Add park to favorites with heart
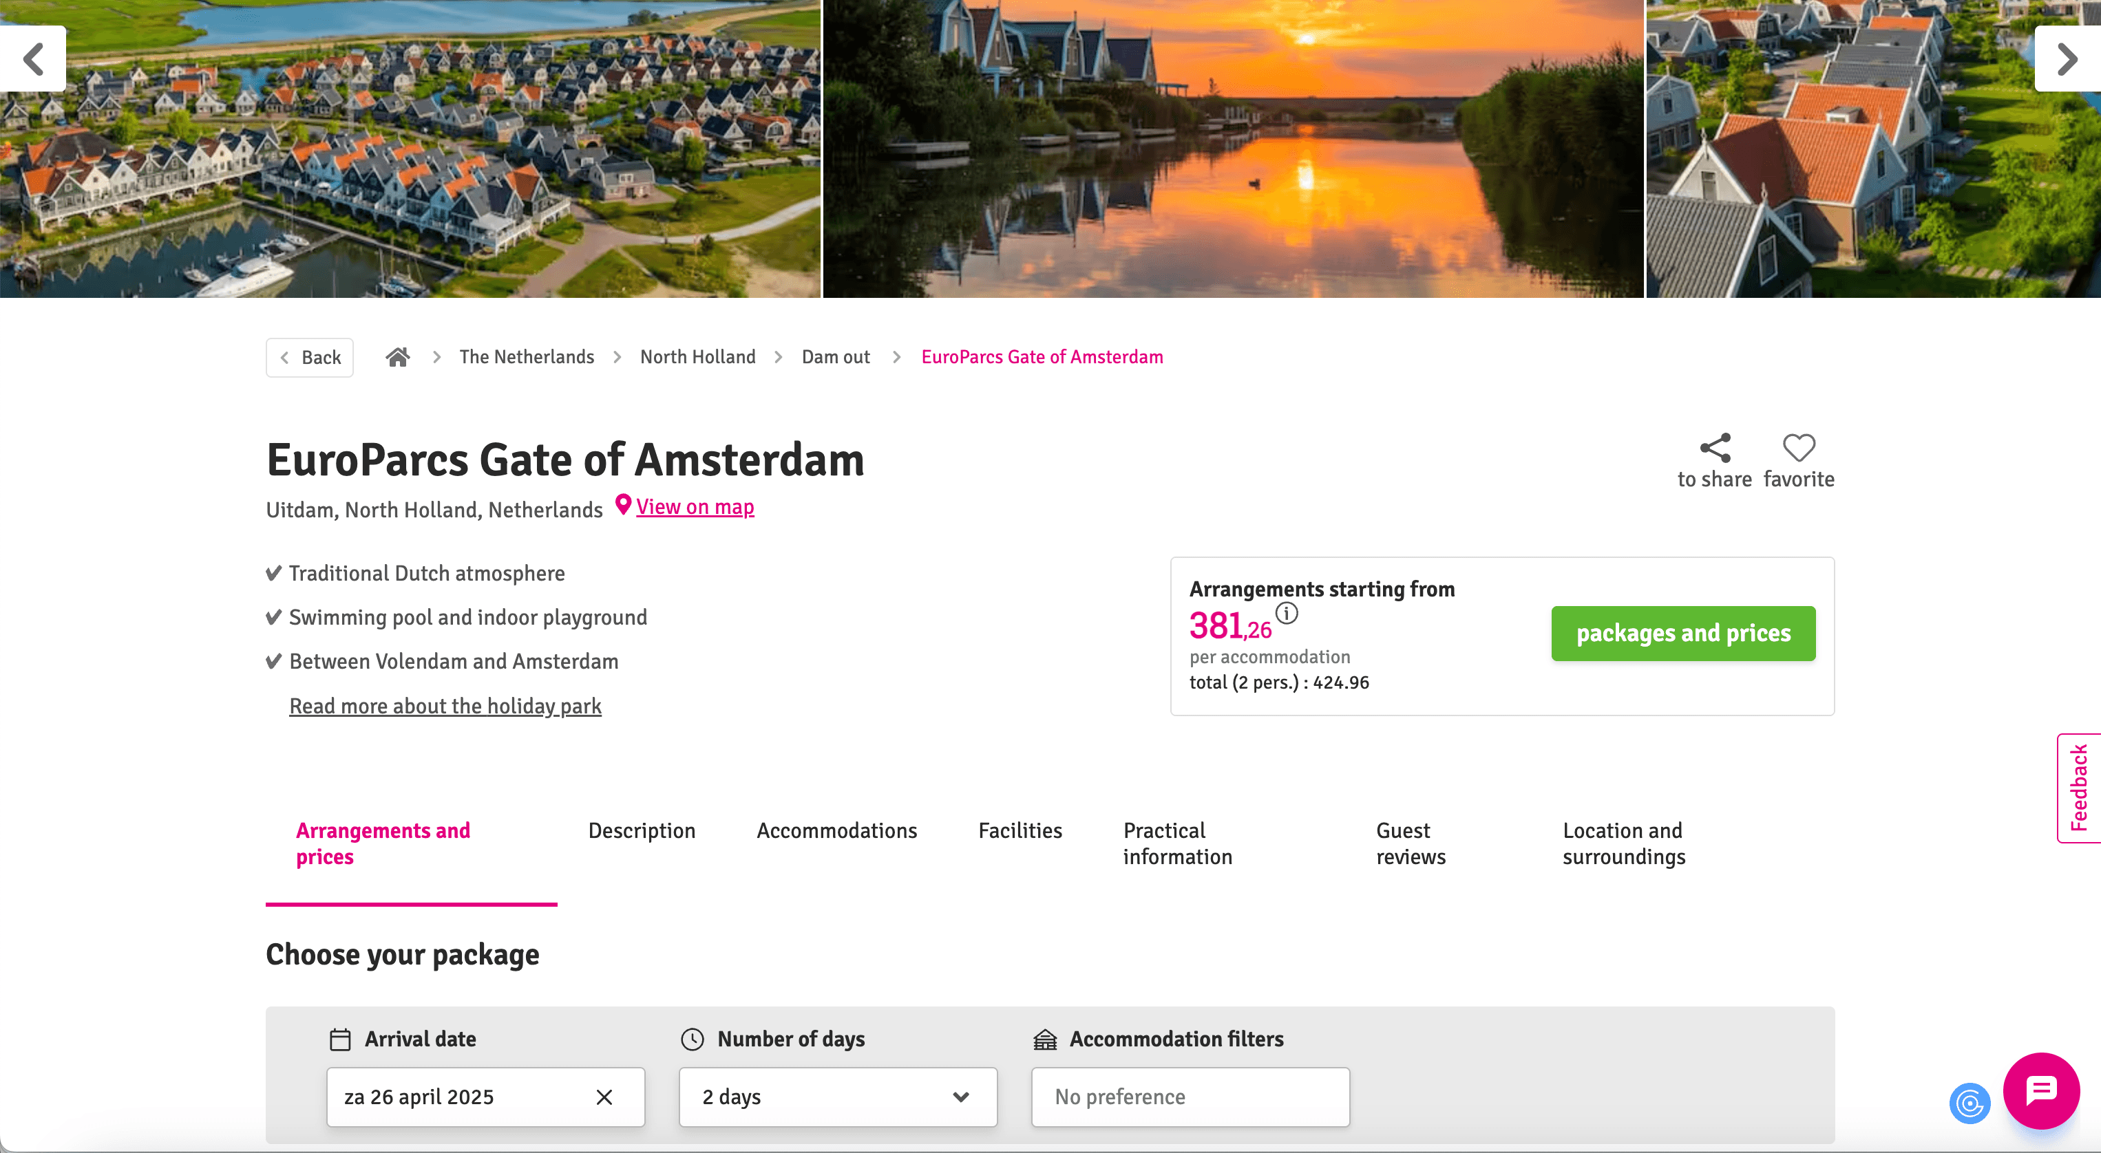Viewport: 2101px width, 1153px height. point(1798,461)
